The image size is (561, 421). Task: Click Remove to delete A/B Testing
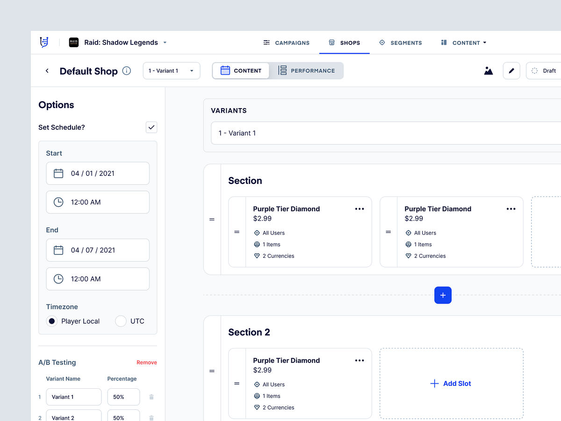click(146, 362)
